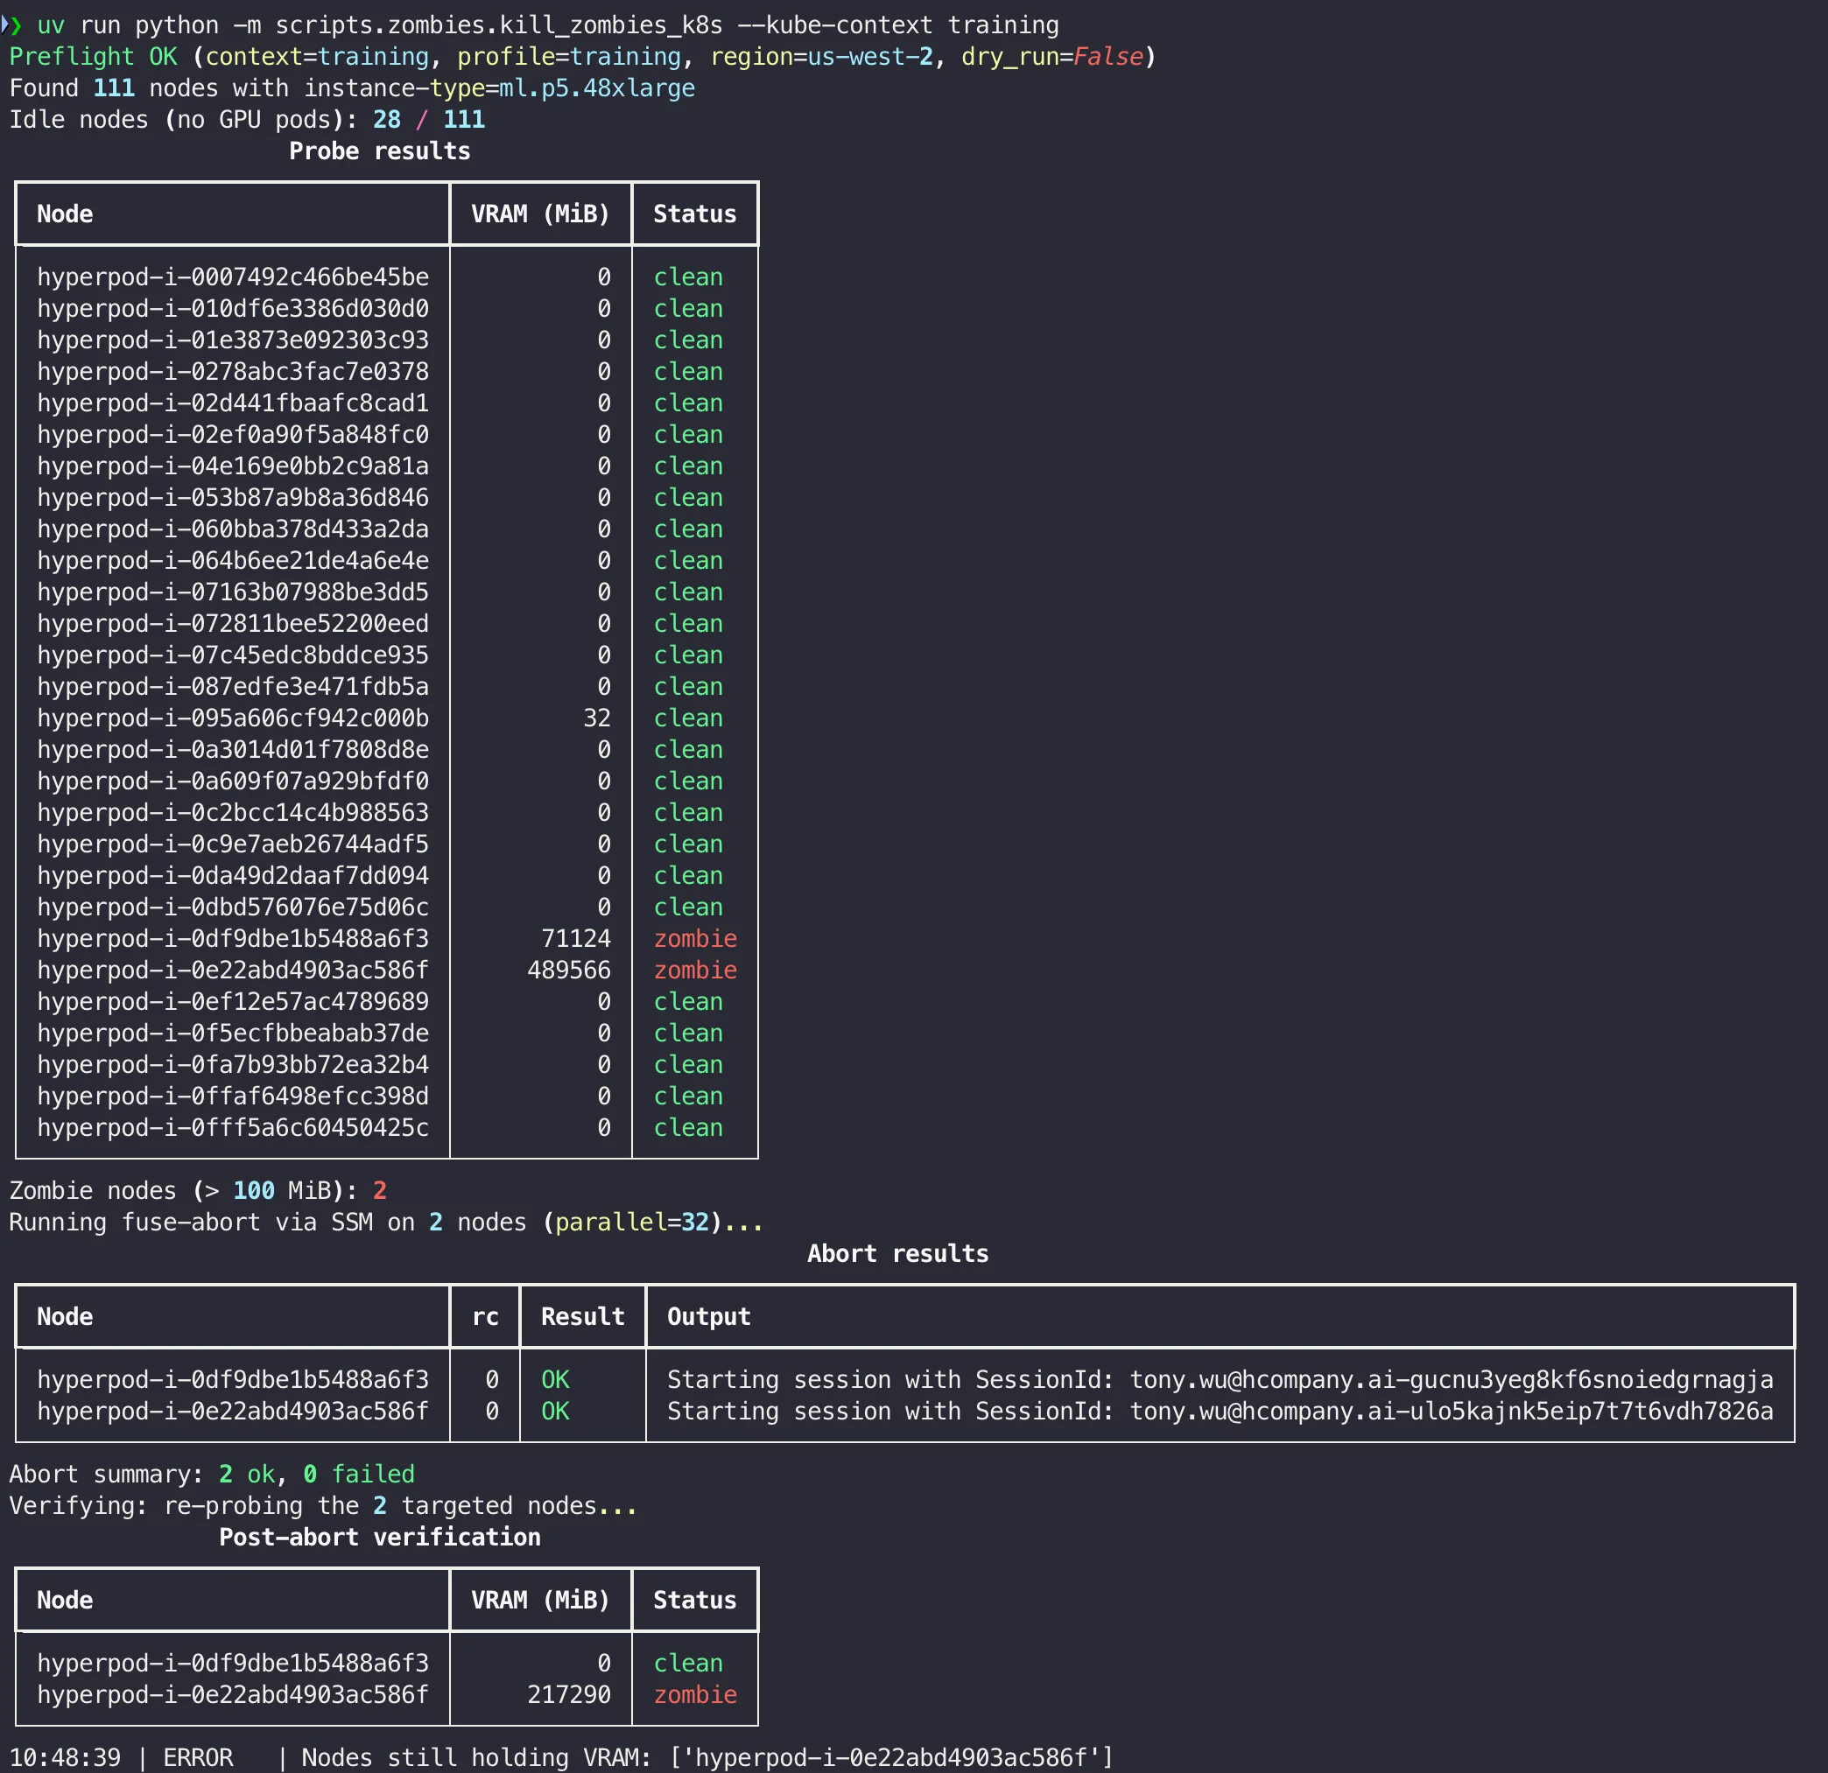Click the VRAM value 32
This screenshot has width=1828, height=1773.
(x=597, y=718)
